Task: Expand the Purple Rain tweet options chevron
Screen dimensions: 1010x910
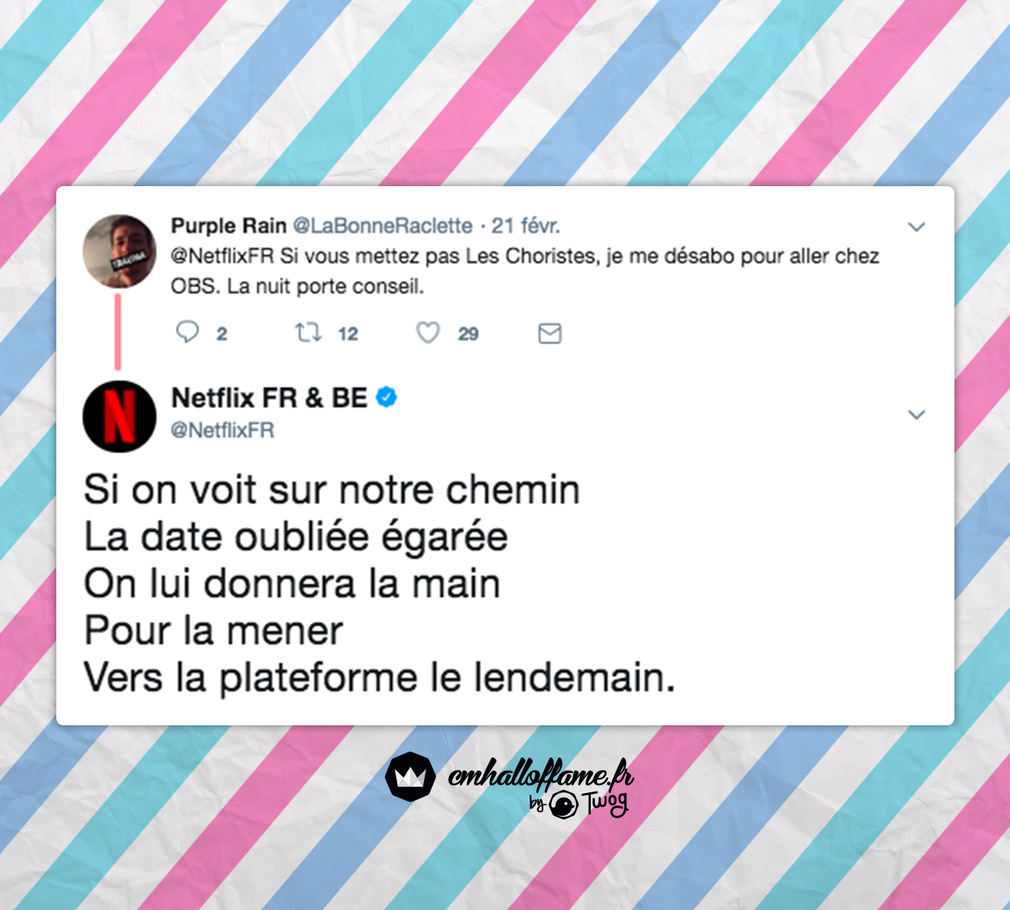Action: pyautogui.click(x=916, y=227)
